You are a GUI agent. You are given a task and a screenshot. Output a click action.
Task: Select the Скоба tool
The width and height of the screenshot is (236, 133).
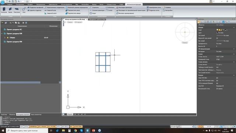tap(109, 10)
